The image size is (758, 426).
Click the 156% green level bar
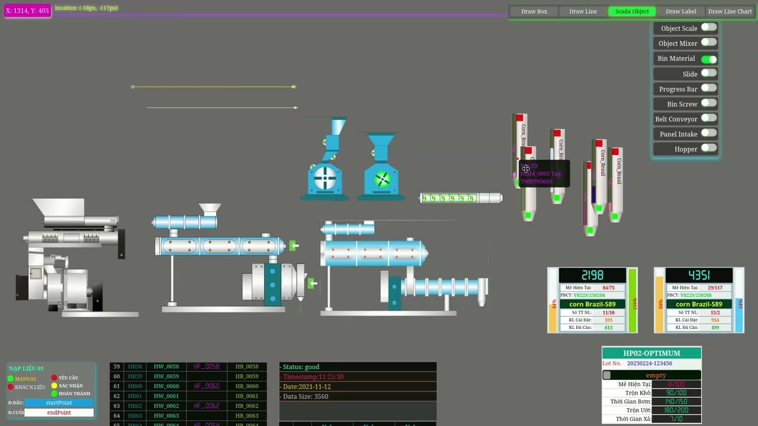[632, 301]
